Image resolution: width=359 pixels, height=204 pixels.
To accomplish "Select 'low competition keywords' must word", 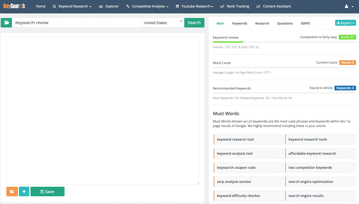I will pos(320,168).
